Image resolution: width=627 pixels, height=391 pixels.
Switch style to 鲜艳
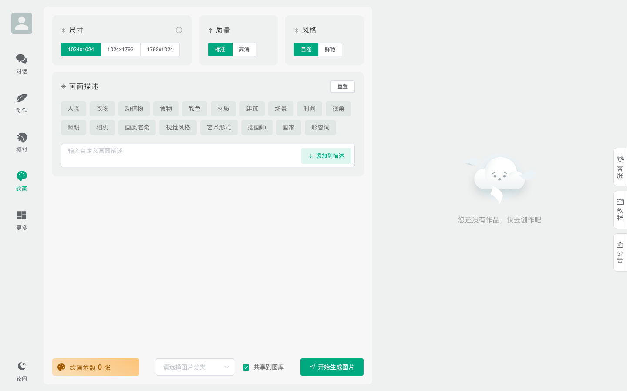(330, 50)
